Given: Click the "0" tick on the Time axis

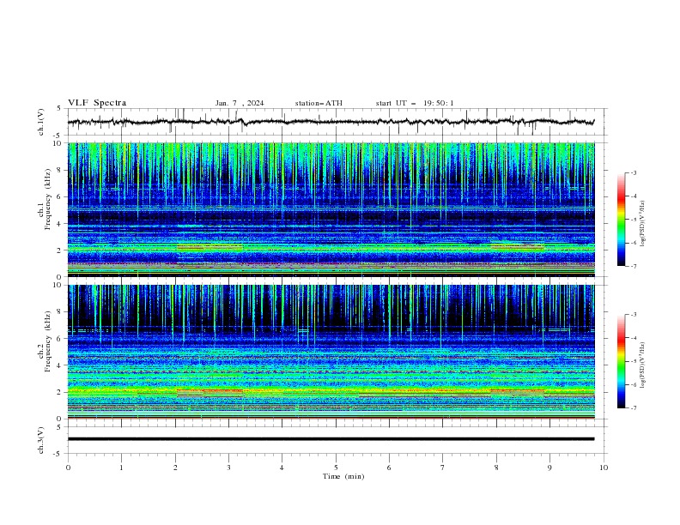Looking at the screenshot, I should click(68, 468).
